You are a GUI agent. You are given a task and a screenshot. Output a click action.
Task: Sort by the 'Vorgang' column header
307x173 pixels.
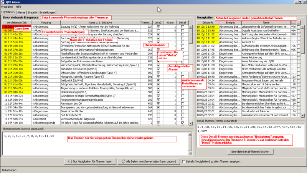click(x=46, y=23)
